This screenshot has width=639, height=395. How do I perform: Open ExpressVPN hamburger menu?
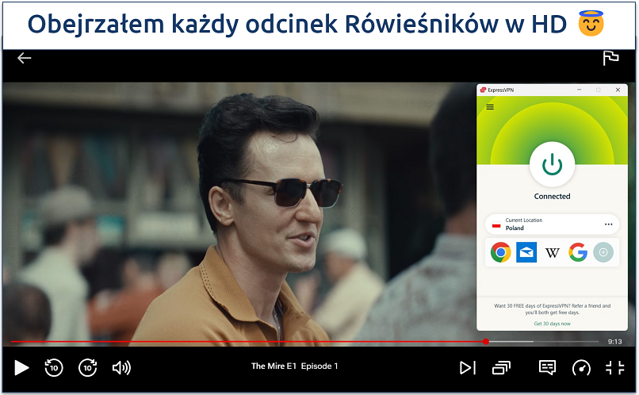(x=490, y=107)
